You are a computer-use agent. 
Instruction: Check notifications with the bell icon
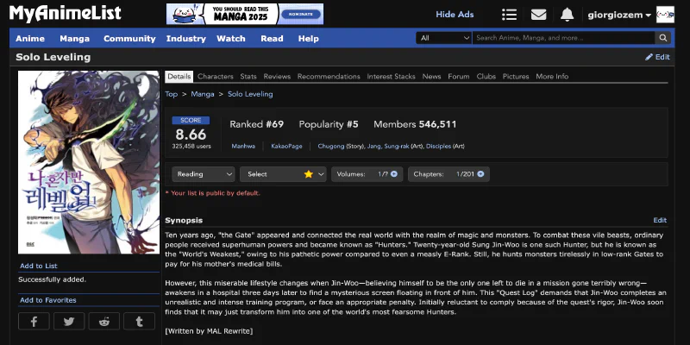click(567, 15)
